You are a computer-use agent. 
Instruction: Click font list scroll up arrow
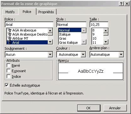[x=50, y=31]
